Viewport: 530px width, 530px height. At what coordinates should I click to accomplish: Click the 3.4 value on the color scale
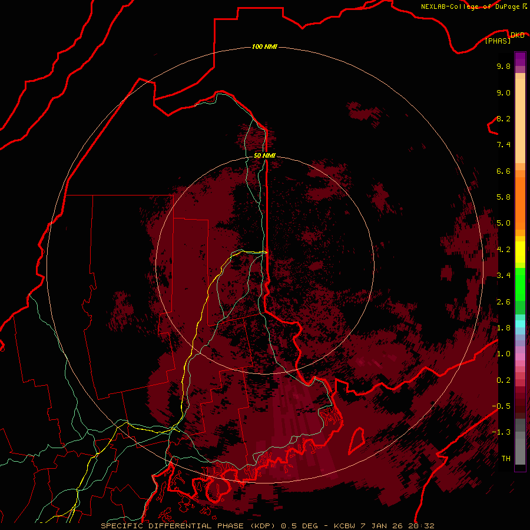[503, 276]
